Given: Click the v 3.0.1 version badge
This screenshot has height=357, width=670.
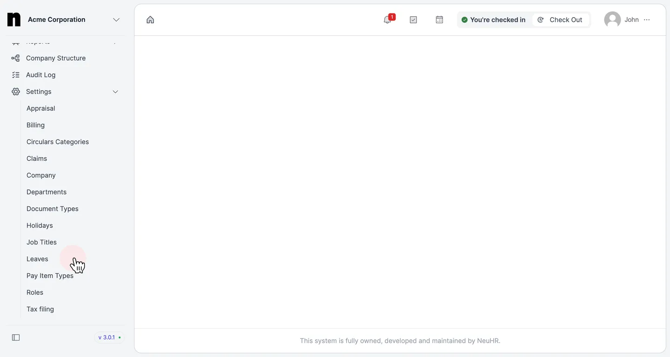Looking at the screenshot, I should click(x=109, y=337).
